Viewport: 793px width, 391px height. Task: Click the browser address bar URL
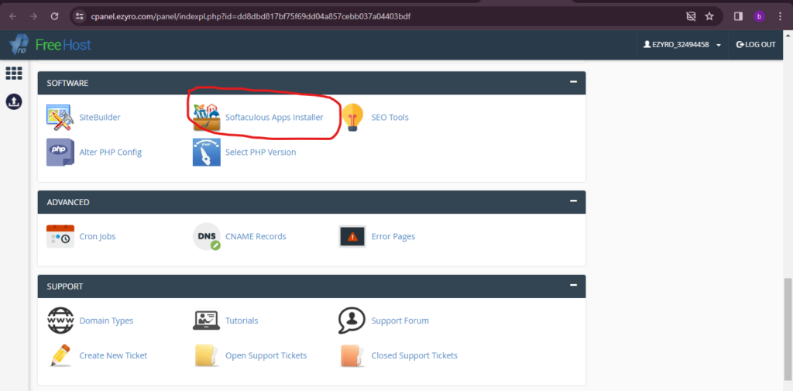pos(250,16)
